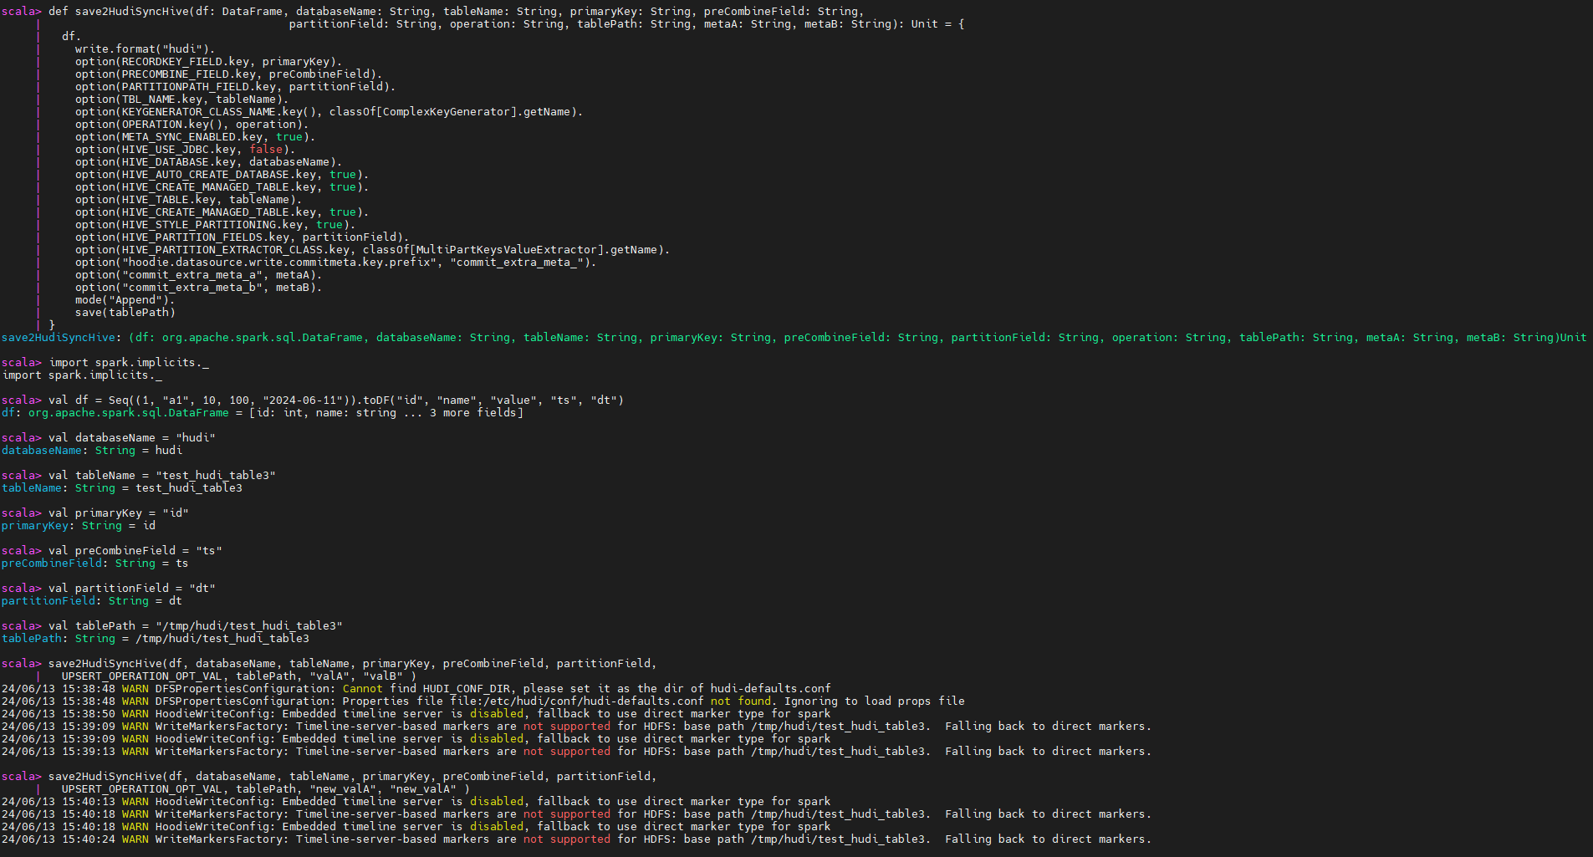Click the "test_hudi_table3" string in val tableName
The width and height of the screenshot is (1593, 857).
215,476
